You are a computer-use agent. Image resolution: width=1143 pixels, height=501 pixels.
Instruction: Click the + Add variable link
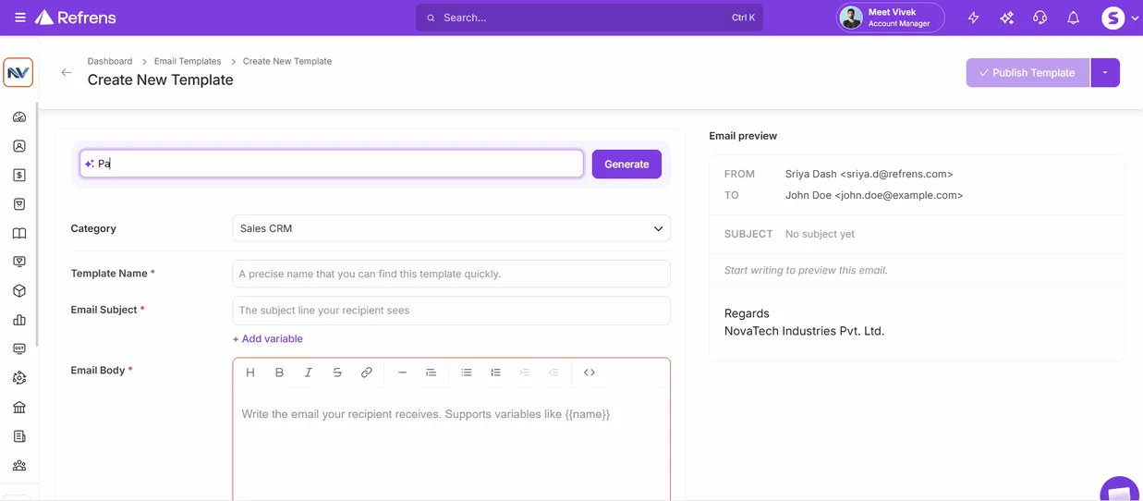click(x=268, y=339)
